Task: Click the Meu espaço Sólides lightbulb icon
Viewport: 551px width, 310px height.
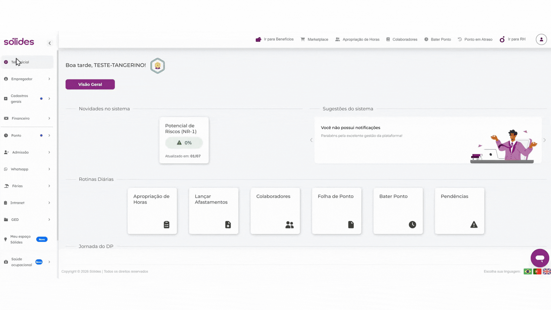Action: pyautogui.click(x=5, y=239)
